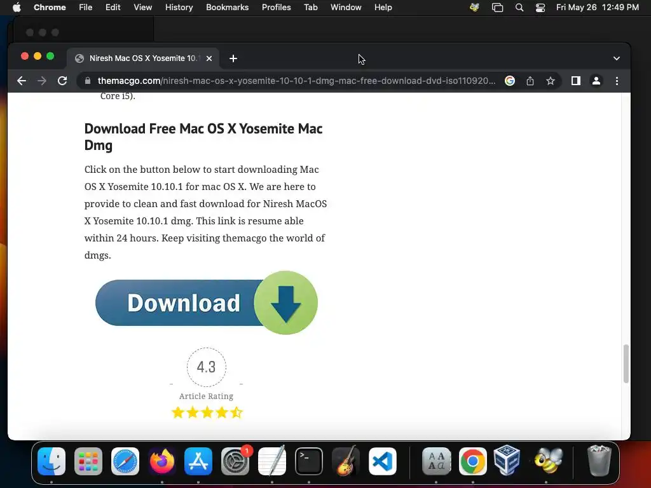
Task: Open the Tab menu
Action: click(310, 8)
